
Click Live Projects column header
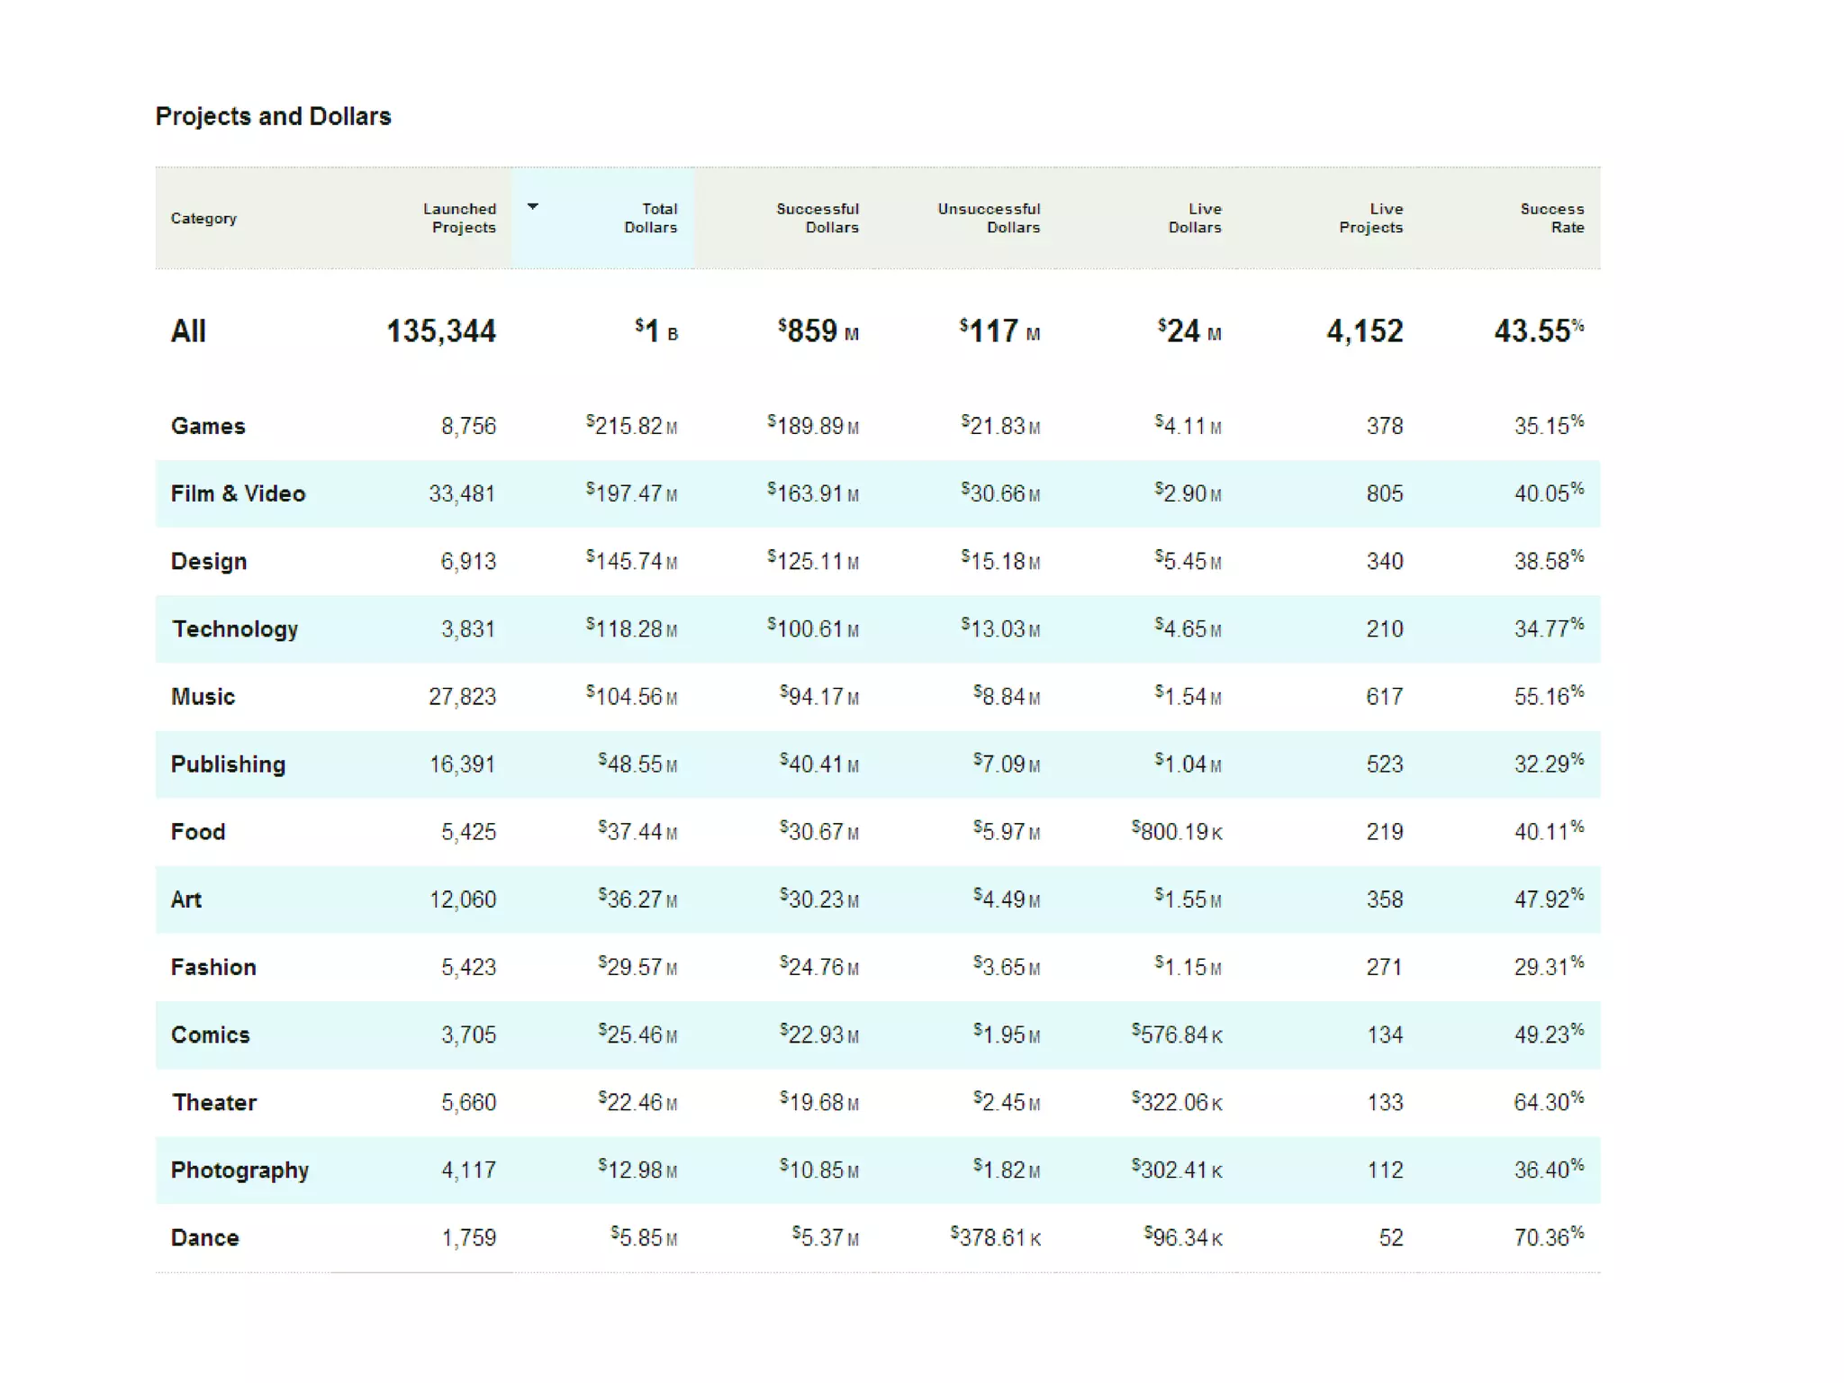pyautogui.click(x=1370, y=218)
